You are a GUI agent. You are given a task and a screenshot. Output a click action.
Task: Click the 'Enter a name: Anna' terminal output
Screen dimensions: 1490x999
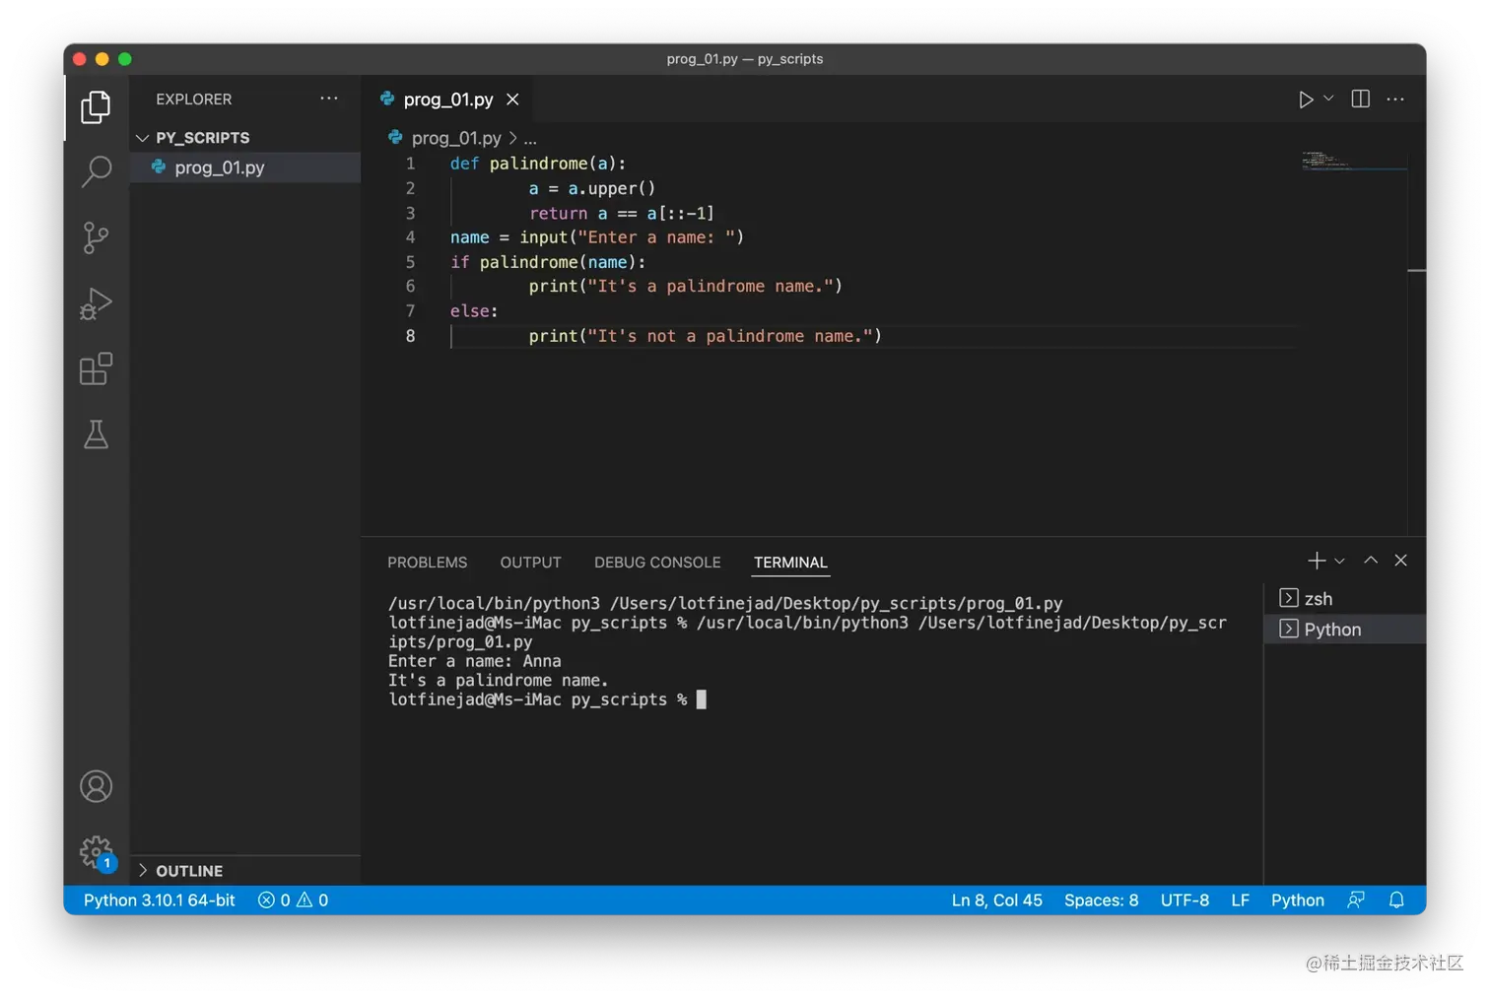[474, 661]
